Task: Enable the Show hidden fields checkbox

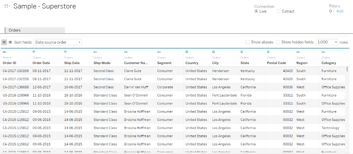Action: pyautogui.click(x=278, y=42)
